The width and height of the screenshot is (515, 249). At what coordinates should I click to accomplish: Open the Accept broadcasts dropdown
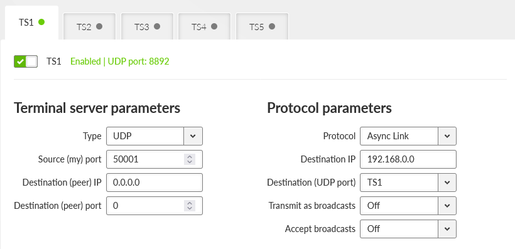click(x=408, y=229)
